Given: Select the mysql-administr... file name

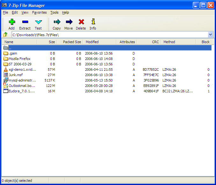Looking at the screenshot, I should tap(22, 80).
